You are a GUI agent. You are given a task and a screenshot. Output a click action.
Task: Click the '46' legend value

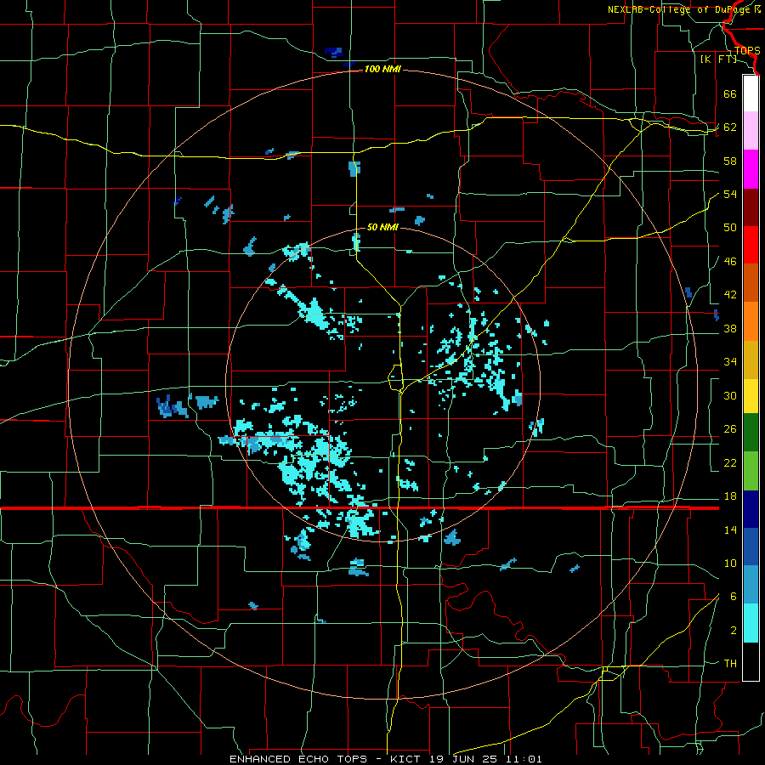click(730, 262)
